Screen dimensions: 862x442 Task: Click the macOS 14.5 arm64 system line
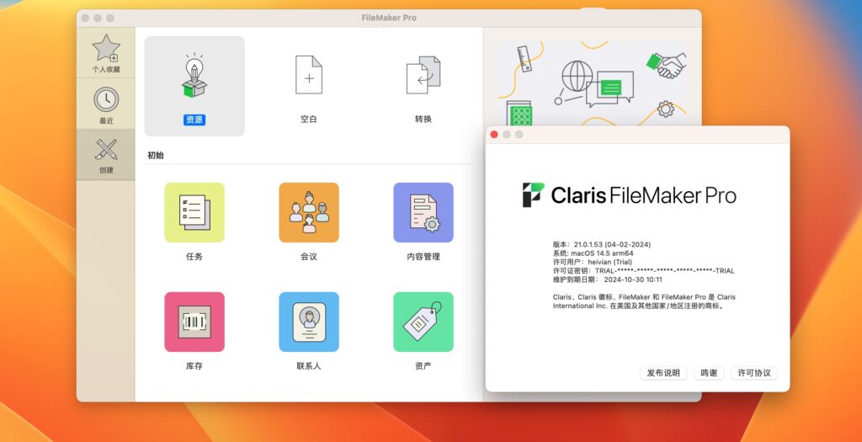point(593,253)
